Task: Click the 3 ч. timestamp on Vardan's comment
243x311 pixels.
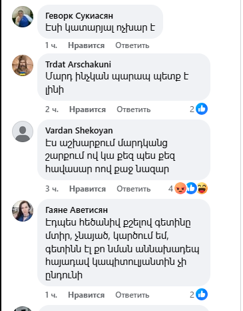Action: pos(52,189)
